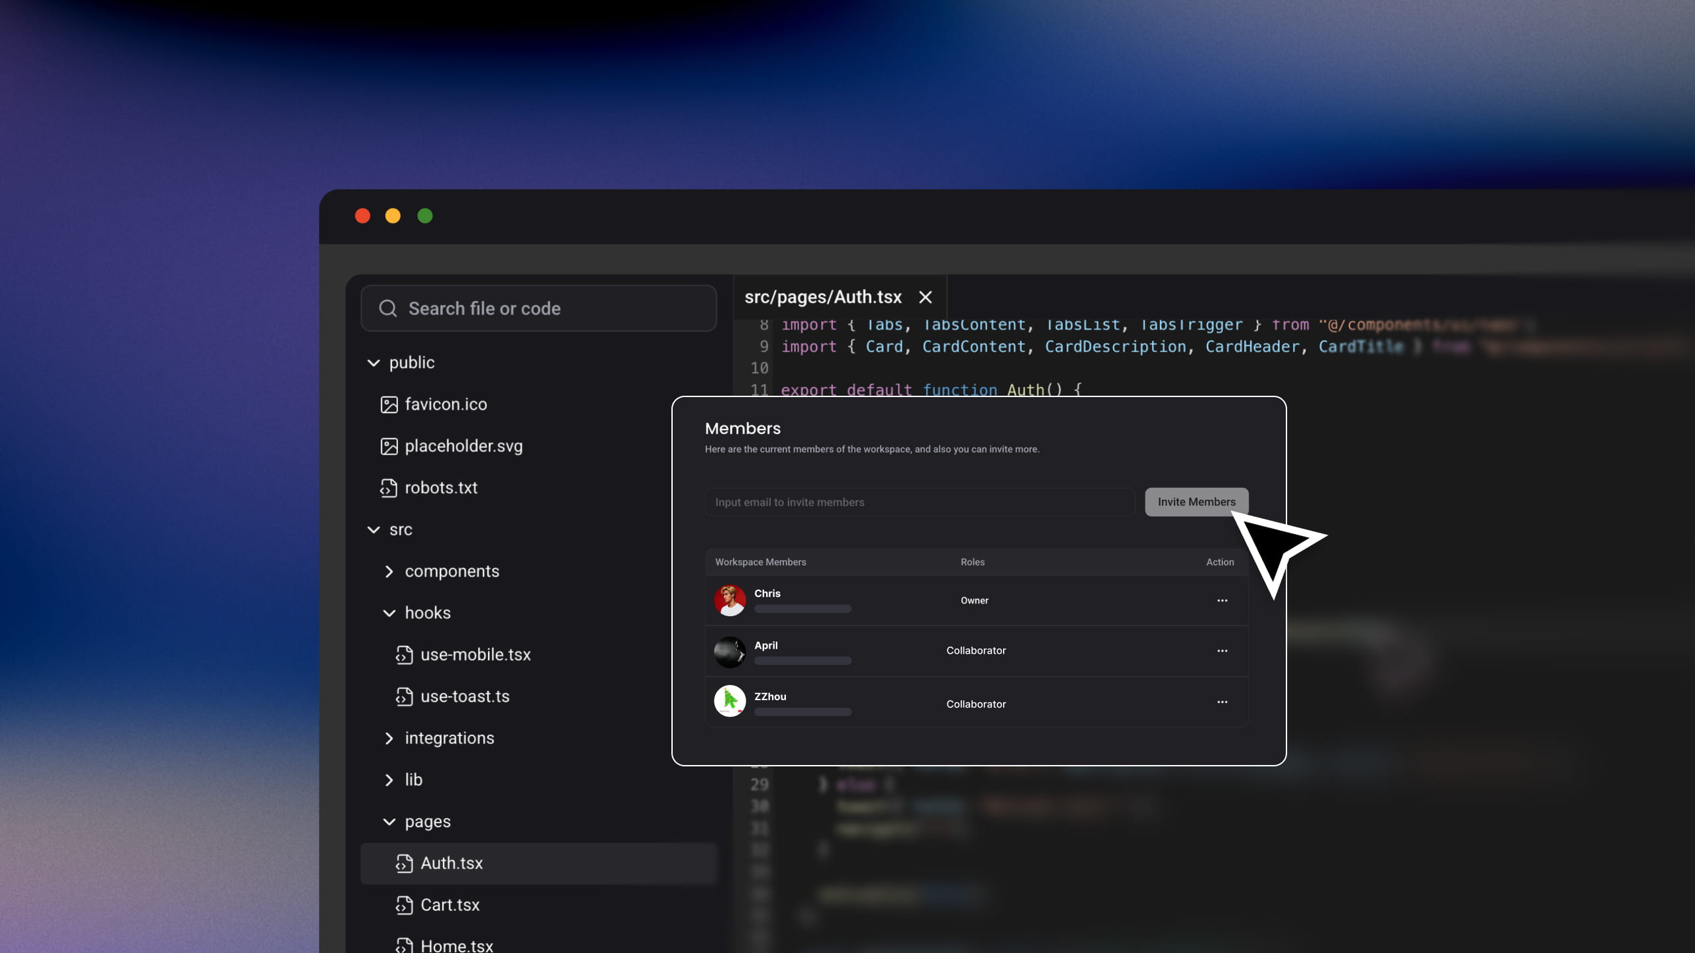
Task: Click the name April in members list
Action: click(766, 645)
